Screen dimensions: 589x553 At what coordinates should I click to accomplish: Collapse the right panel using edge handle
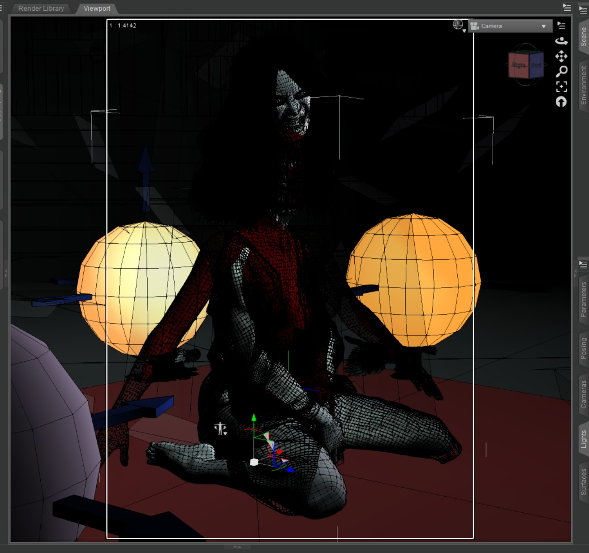[576, 273]
